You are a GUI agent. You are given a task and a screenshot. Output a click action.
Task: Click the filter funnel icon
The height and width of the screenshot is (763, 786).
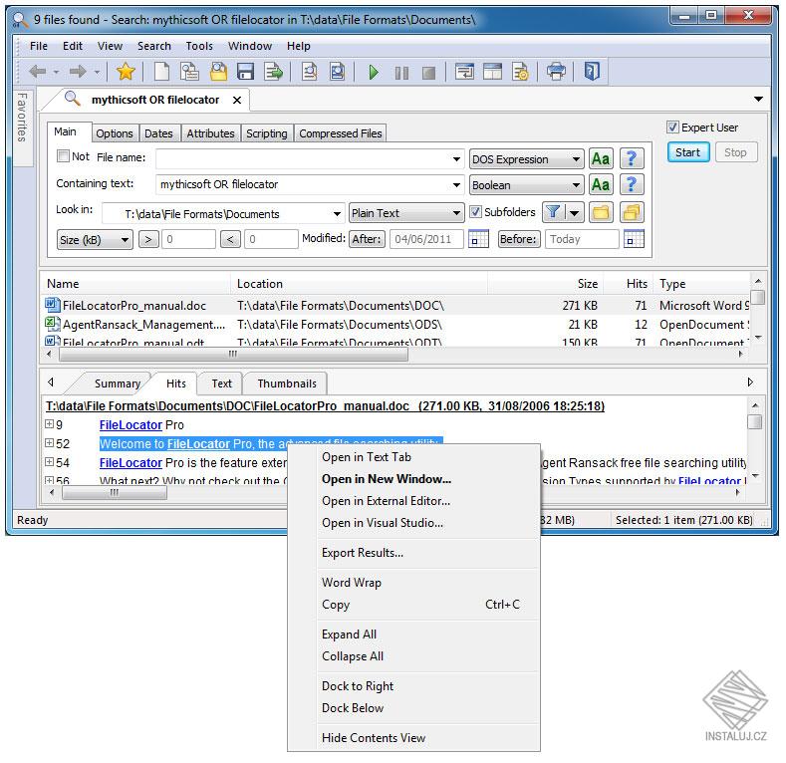point(553,212)
